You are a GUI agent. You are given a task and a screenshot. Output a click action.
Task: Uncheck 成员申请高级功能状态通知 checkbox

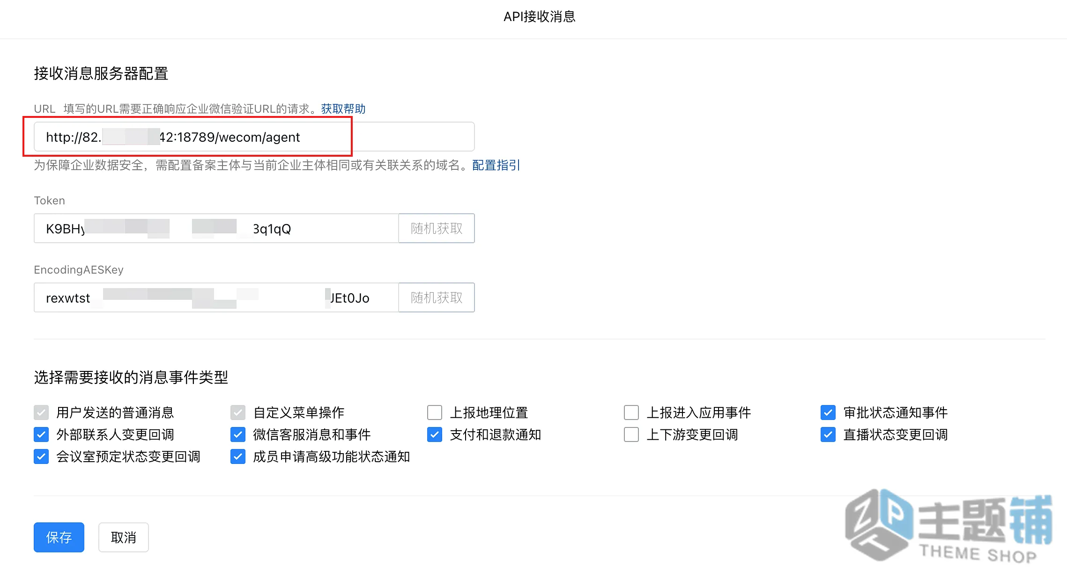pos(238,456)
